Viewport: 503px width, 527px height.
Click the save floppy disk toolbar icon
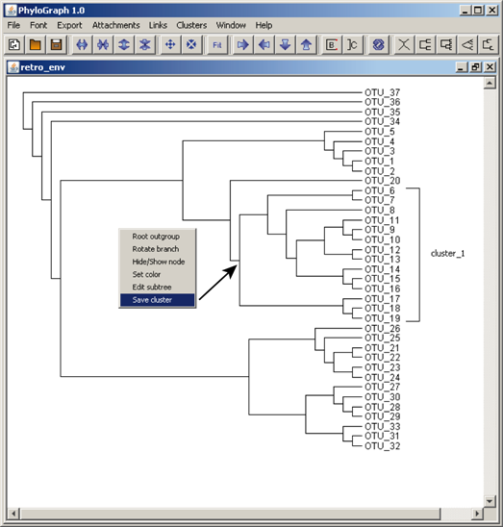tap(56, 44)
